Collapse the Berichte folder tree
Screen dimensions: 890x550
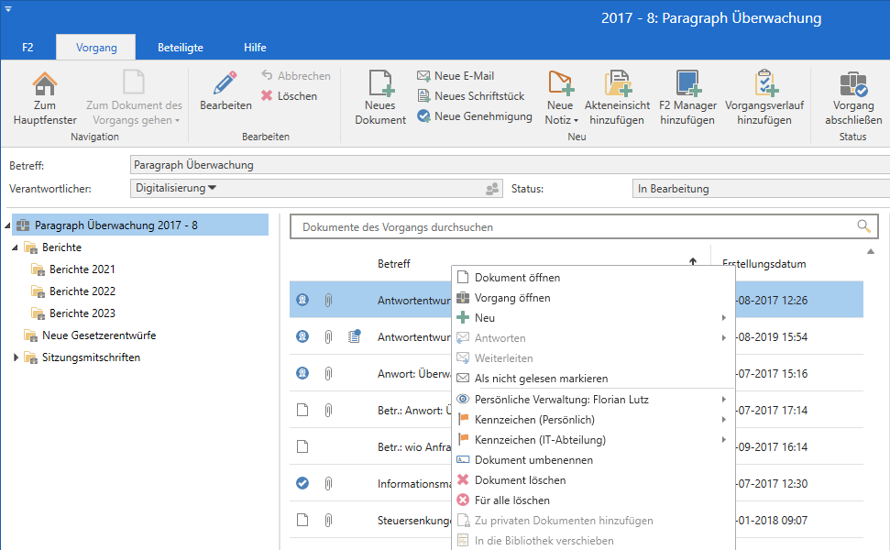[x=16, y=247]
